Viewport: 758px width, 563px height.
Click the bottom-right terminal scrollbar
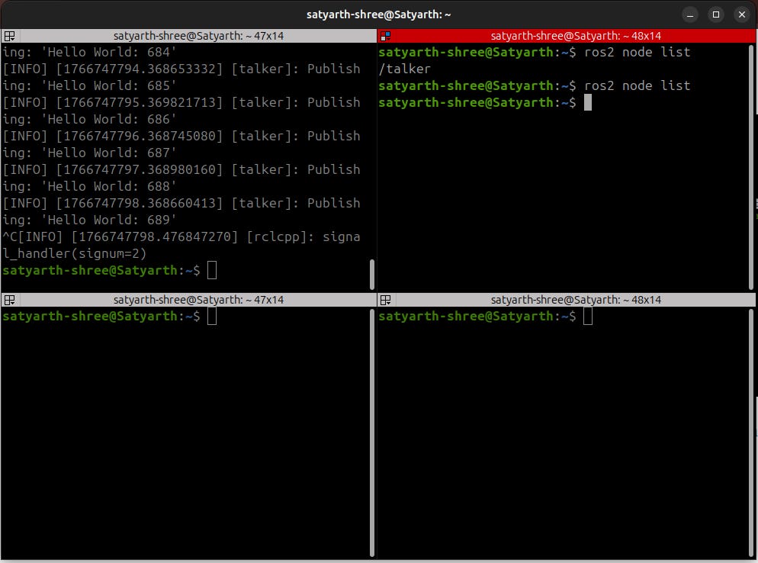[x=751, y=433]
